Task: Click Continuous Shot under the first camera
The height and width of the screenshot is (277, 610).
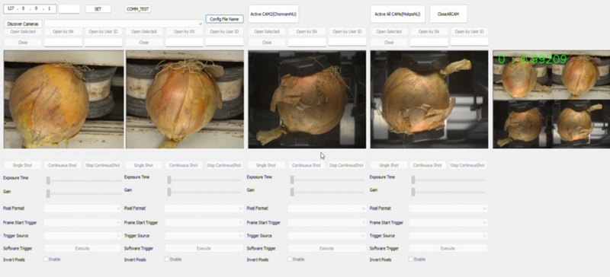Action: click(63, 165)
